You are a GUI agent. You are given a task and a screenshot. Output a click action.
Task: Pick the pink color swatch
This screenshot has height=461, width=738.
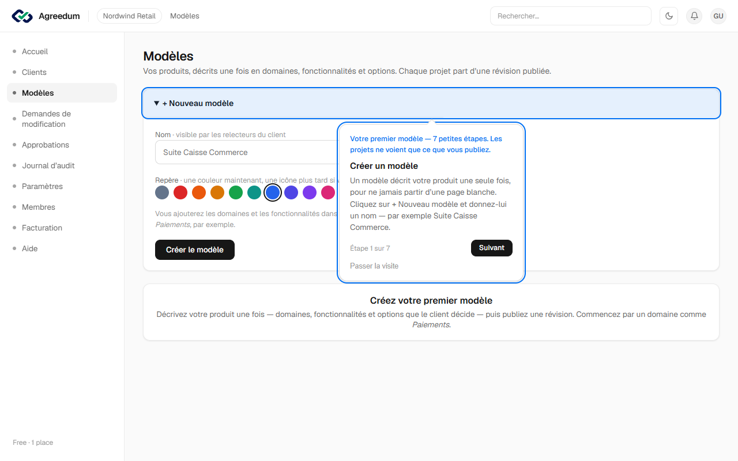pyautogui.click(x=328, y=192)
